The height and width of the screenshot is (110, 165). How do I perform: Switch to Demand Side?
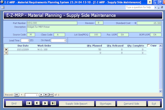(x=131, y=104)
